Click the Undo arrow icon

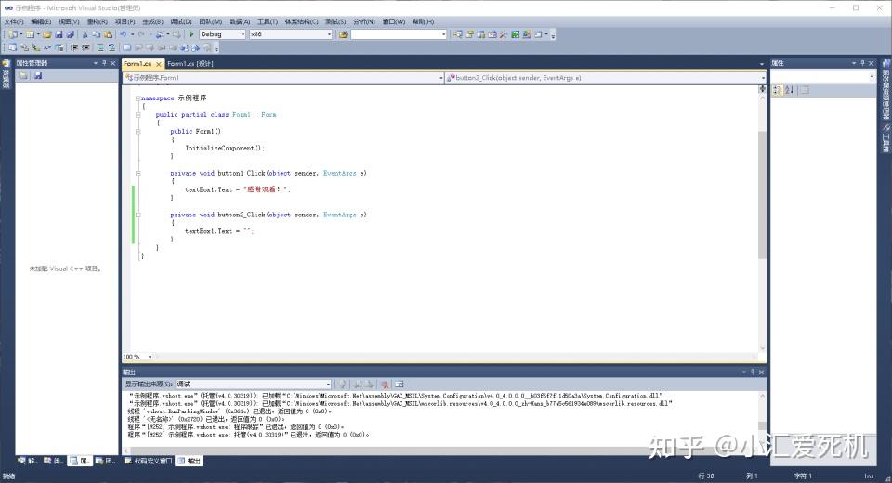pos(123,34)
